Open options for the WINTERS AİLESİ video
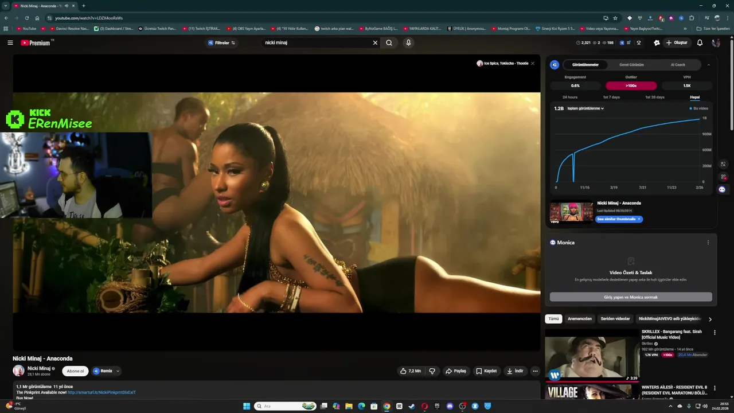Image resolution: width=734 pixels, height=413 pixels. (715, 389)
